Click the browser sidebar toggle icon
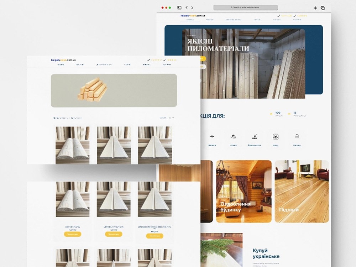This screenshot has width=356, height=267. (179, 8)
